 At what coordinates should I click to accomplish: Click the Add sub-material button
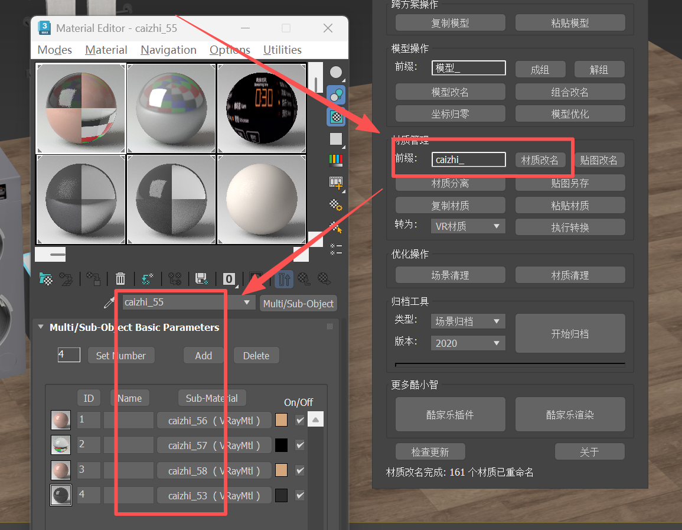coord(204,356)
